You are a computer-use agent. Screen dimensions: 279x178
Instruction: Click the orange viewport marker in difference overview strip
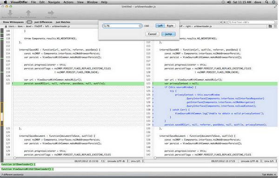click(2, 114)
